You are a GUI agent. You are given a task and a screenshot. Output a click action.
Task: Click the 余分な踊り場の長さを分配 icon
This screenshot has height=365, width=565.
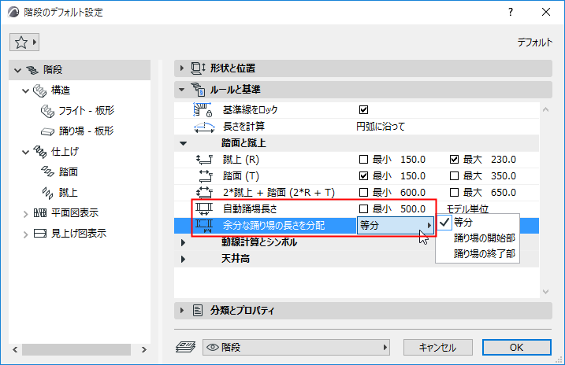(x=204, y=226)
